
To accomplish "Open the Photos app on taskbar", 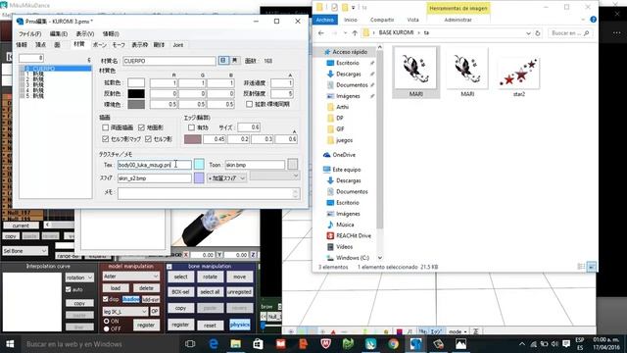I will [460, 344].
